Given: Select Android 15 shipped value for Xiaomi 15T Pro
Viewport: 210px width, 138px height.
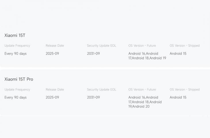Looking at the screenshot, I should [x=178, y=97].
